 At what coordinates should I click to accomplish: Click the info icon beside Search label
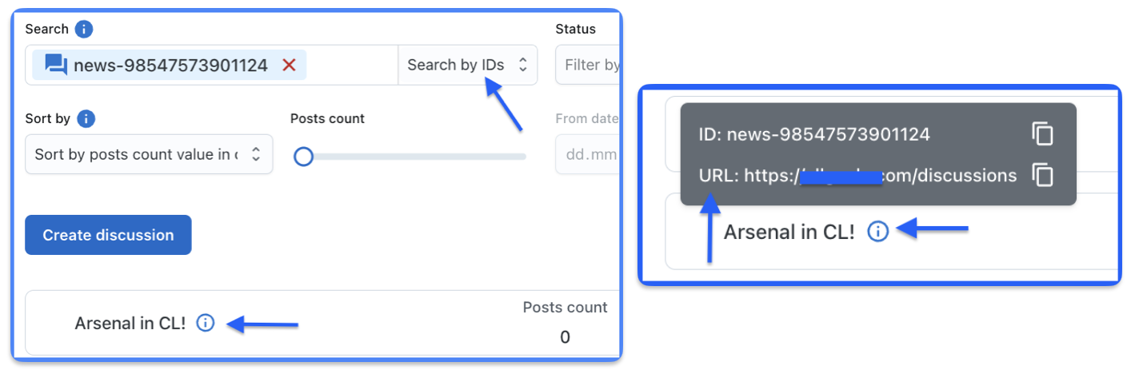[x=84, y=30]
